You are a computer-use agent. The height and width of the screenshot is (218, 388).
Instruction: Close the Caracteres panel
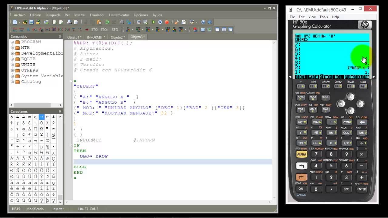click(60, 111)
